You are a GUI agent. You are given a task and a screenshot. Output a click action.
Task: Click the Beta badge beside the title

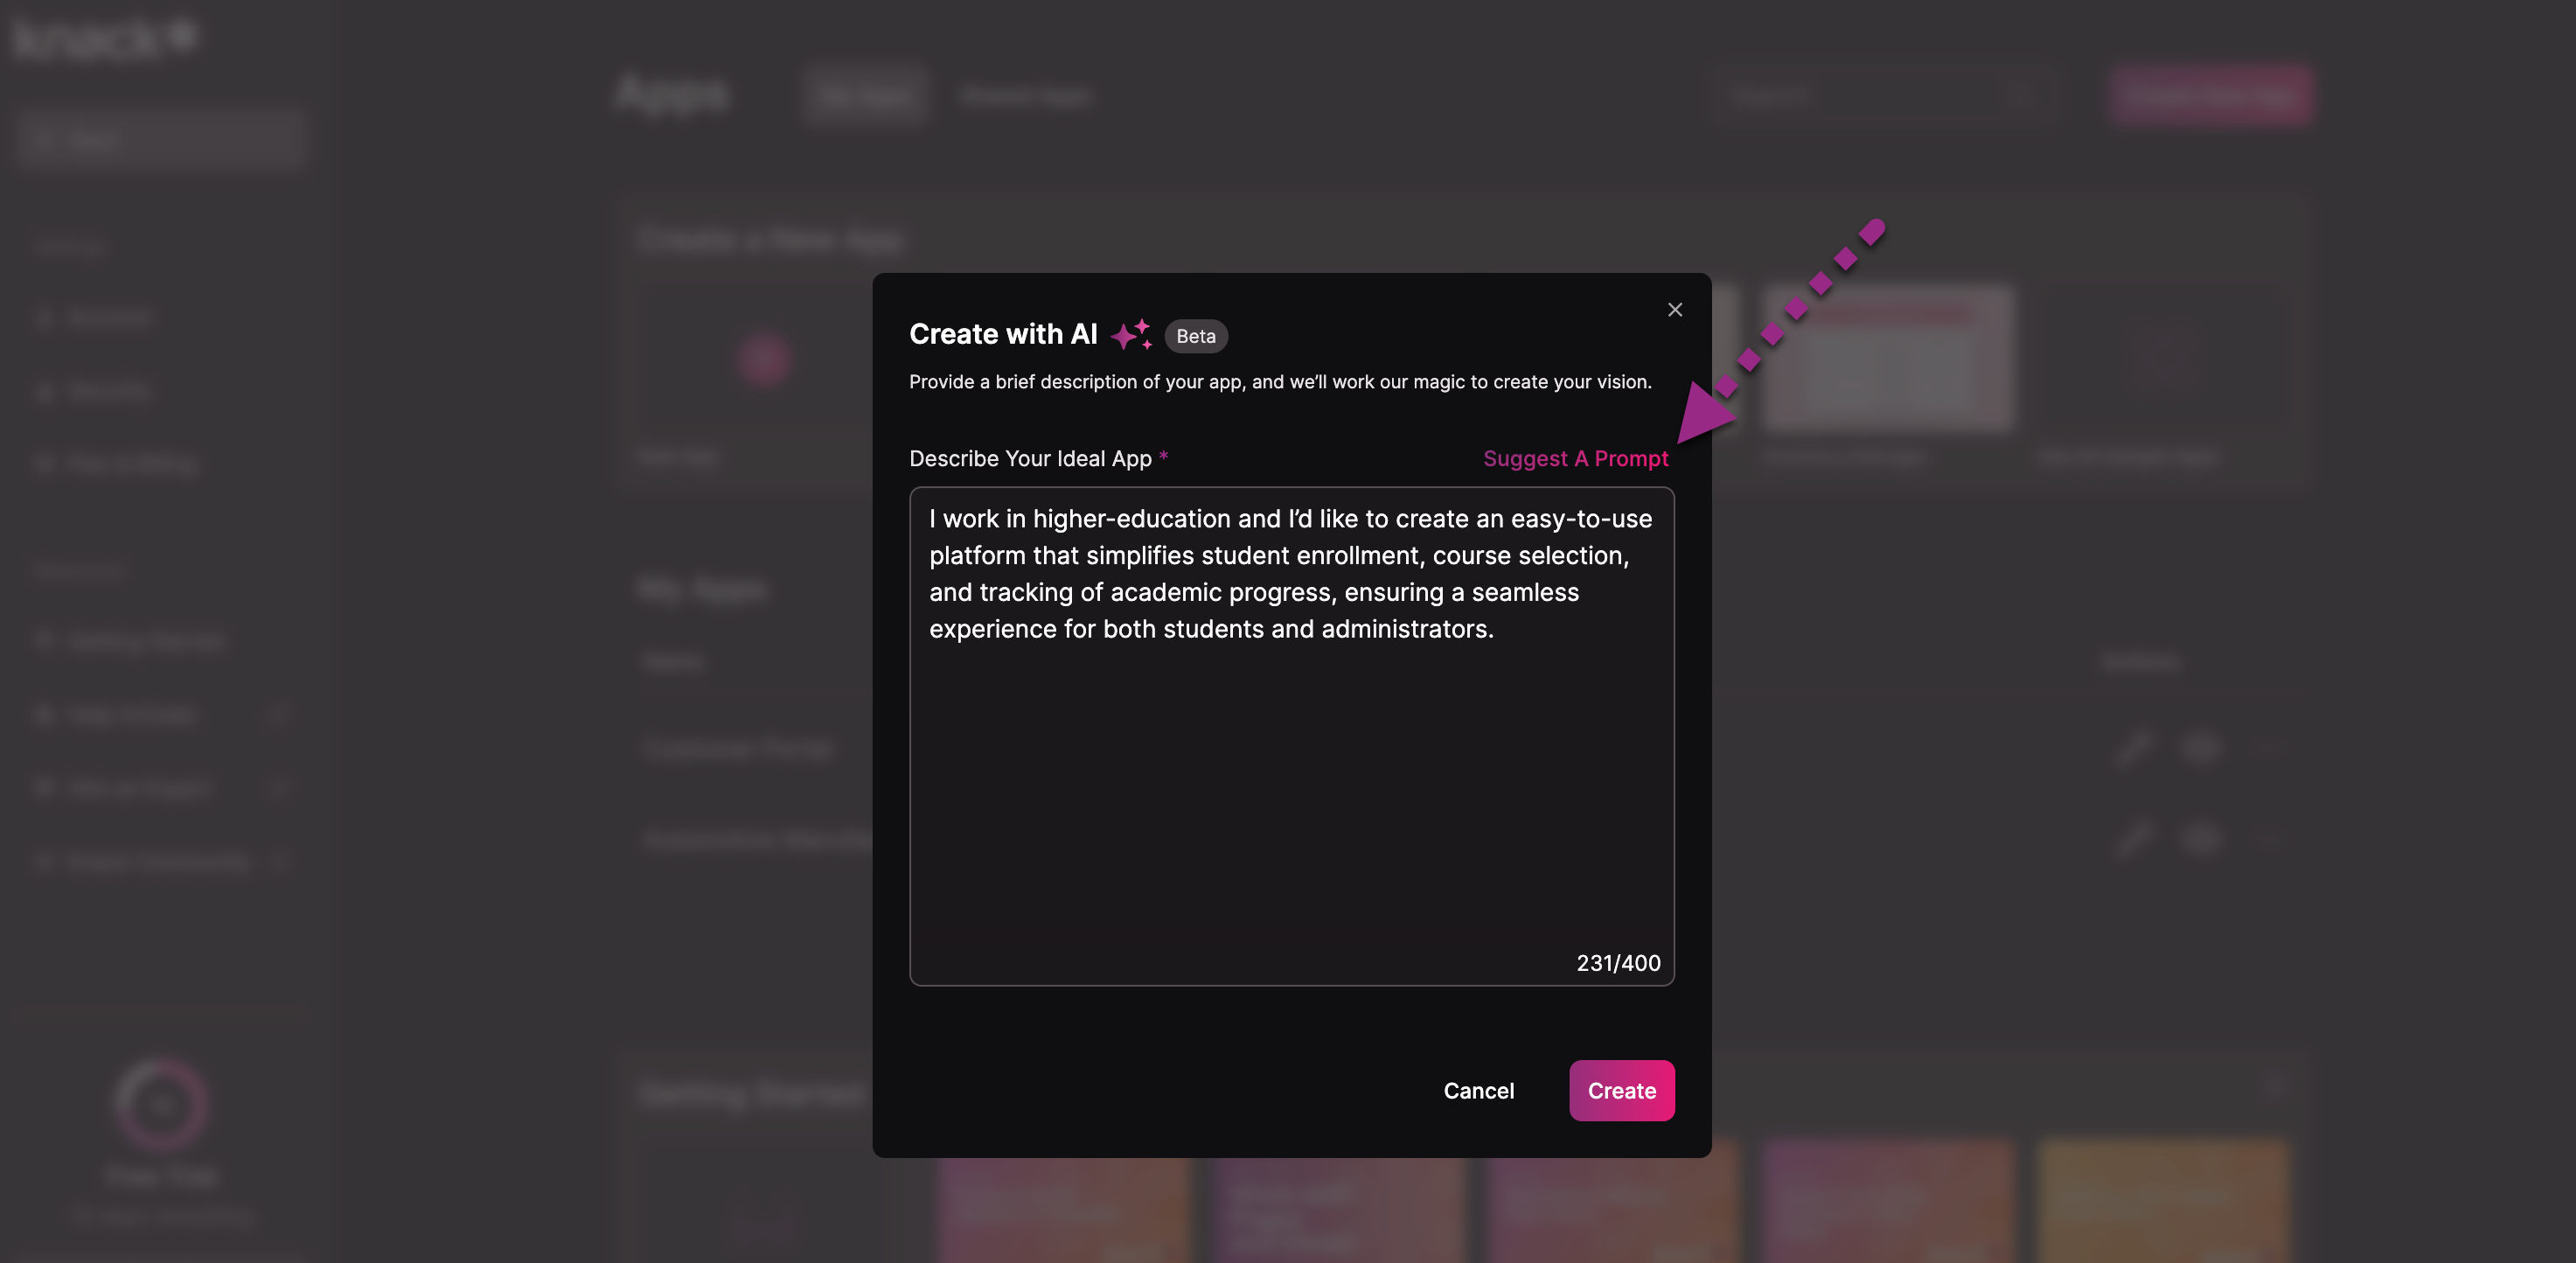[1196, 336]
